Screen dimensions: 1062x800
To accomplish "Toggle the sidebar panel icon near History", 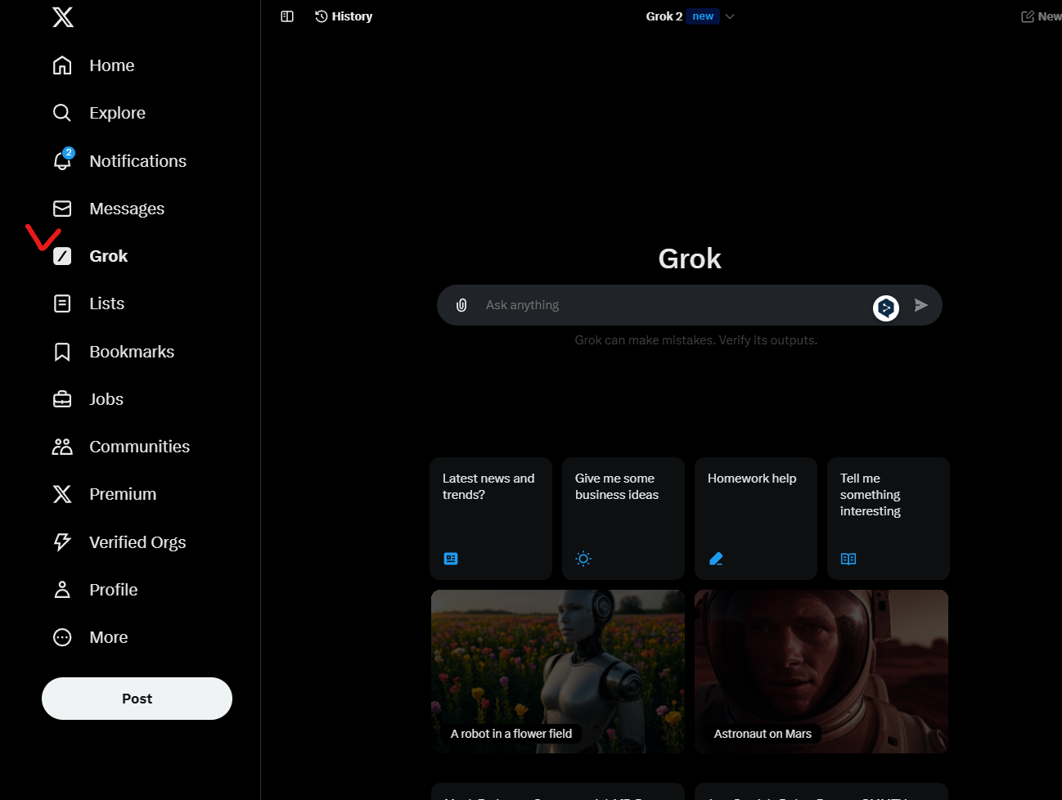I will coord(287,16).
